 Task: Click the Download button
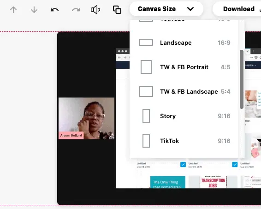click(x=239, y=9)
